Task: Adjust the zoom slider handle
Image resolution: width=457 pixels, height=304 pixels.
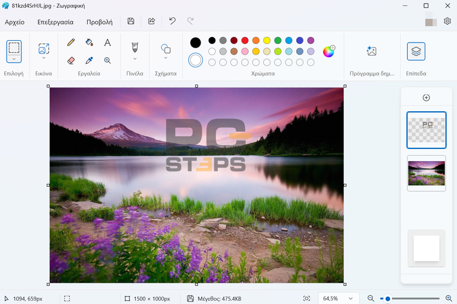Action: [388, 299]
